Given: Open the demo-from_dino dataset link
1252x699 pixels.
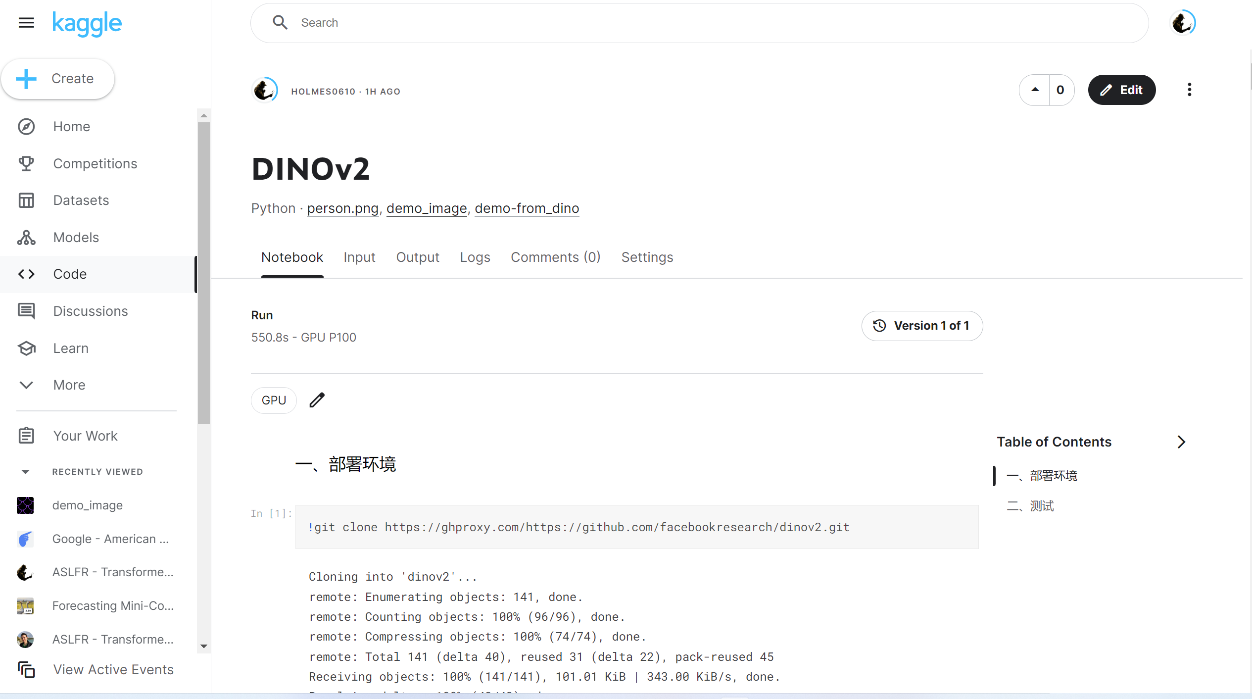Looking at the screenshot, I should (x=527, y=208).
